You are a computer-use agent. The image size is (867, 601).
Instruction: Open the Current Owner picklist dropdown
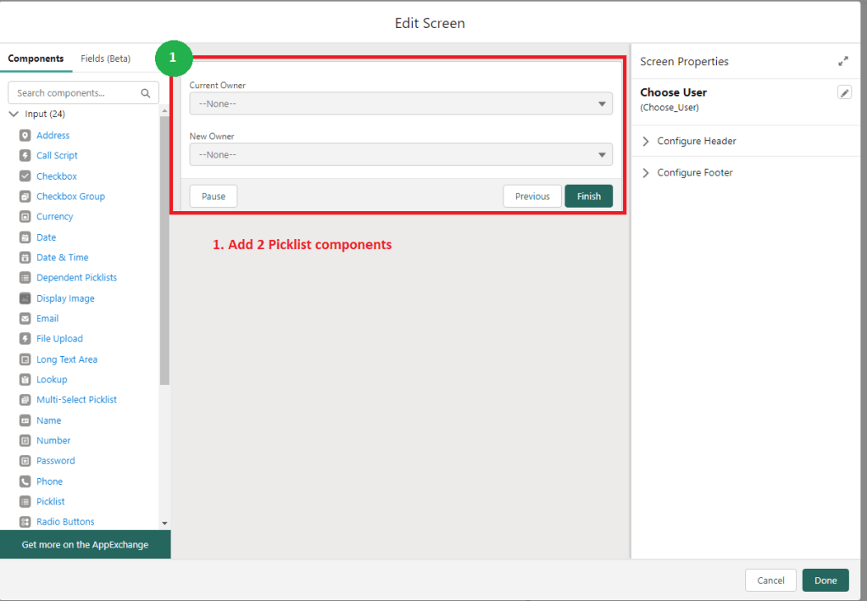pyautogui.click(x=400, y=103)
